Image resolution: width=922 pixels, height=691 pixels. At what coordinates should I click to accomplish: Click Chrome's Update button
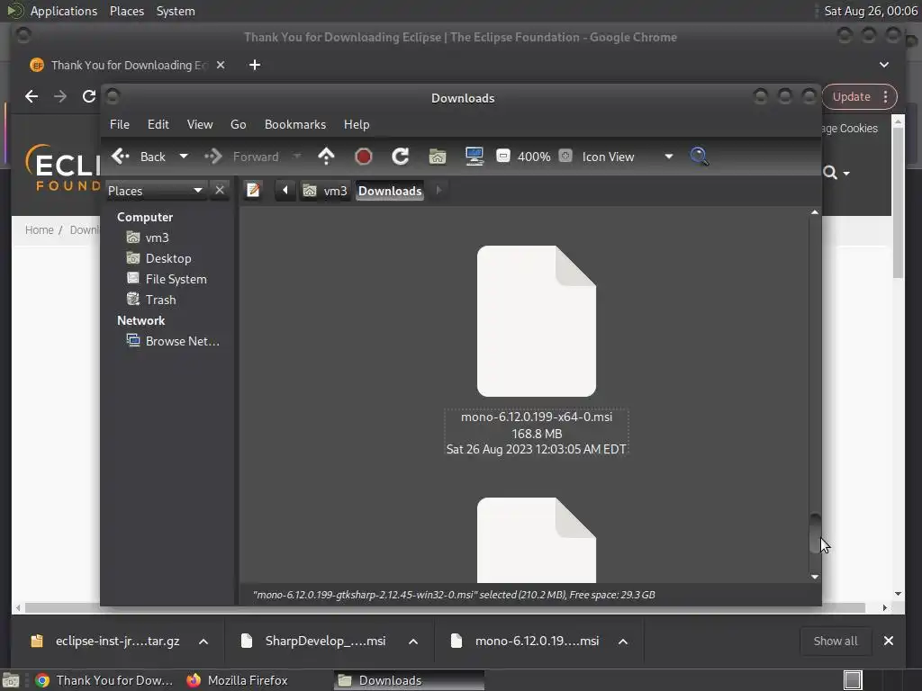(x=852, y=96)
